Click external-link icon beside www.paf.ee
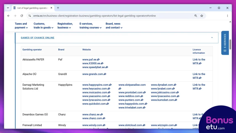Screen dimensions: 236x133 pyautogui.click(x=98, y=59)
